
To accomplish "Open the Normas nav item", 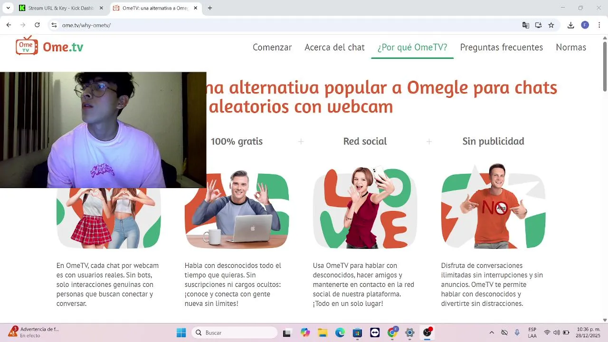I will pyautogui.click(x=571, y=47).
